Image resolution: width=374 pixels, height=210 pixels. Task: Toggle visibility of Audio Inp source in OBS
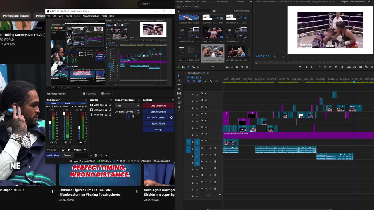tap(106, 115)
